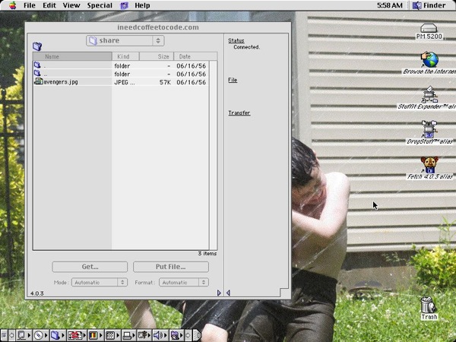
Task: Open the red-and-white Control Strip module
Action: 76,335
